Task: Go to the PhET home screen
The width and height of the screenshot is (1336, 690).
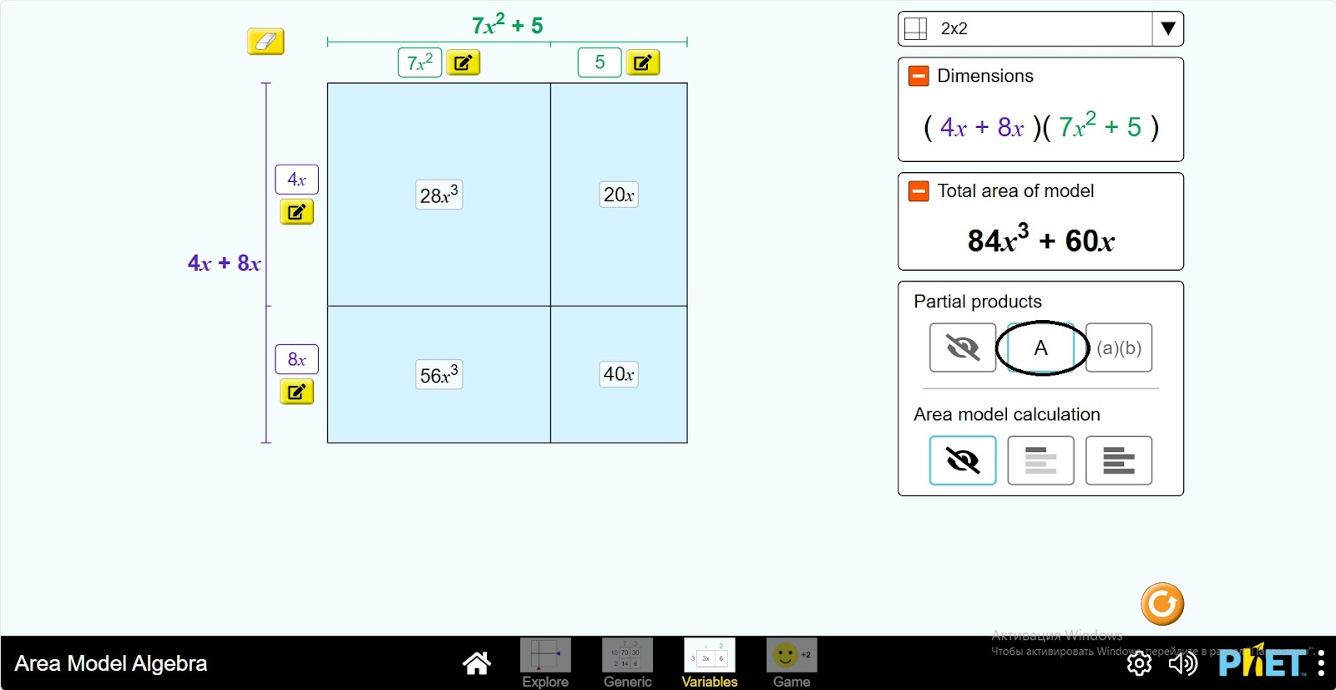Action: point(477,663)
